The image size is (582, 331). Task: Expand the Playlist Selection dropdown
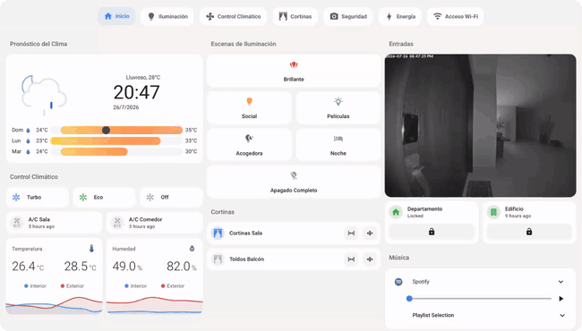(562, 315)
